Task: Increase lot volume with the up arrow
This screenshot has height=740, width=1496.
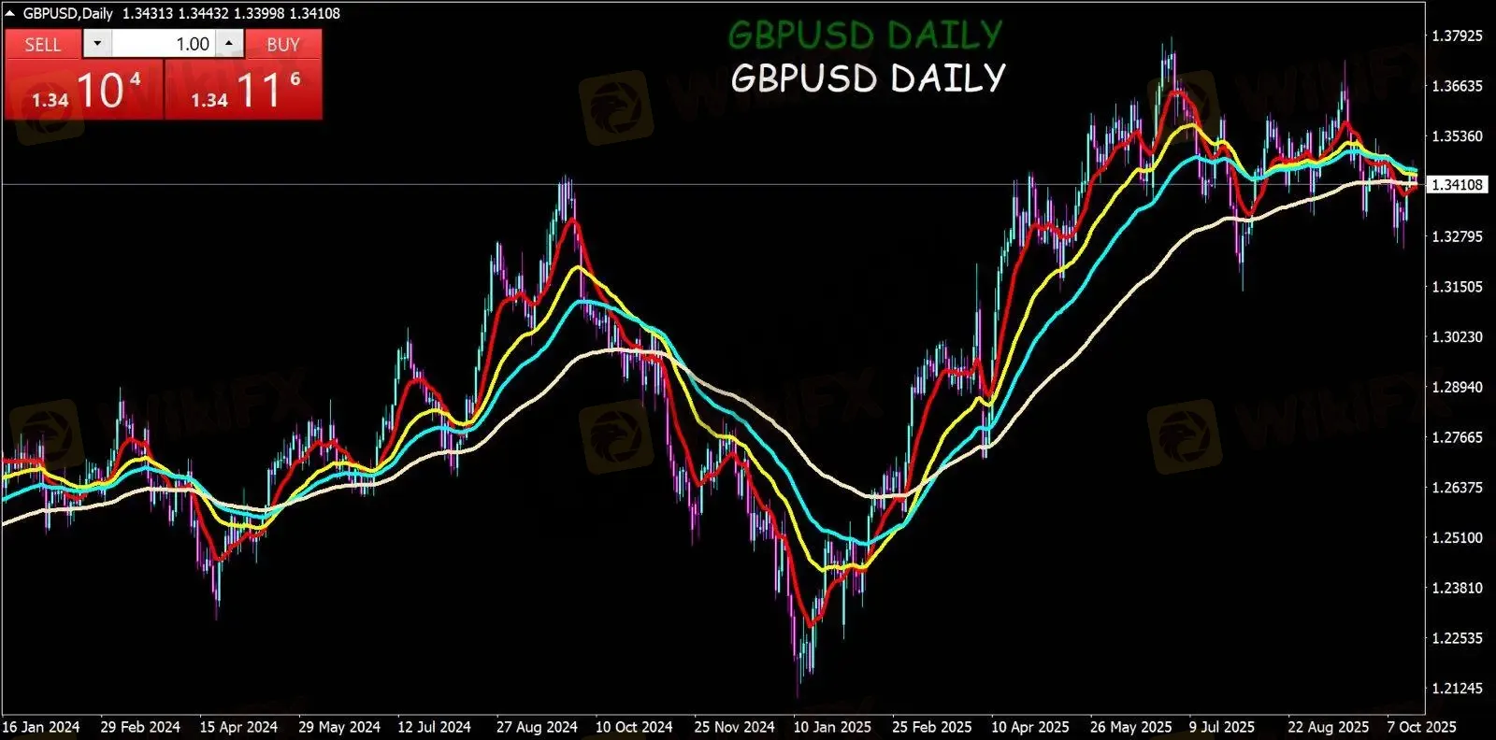Action: coord(229,44)
